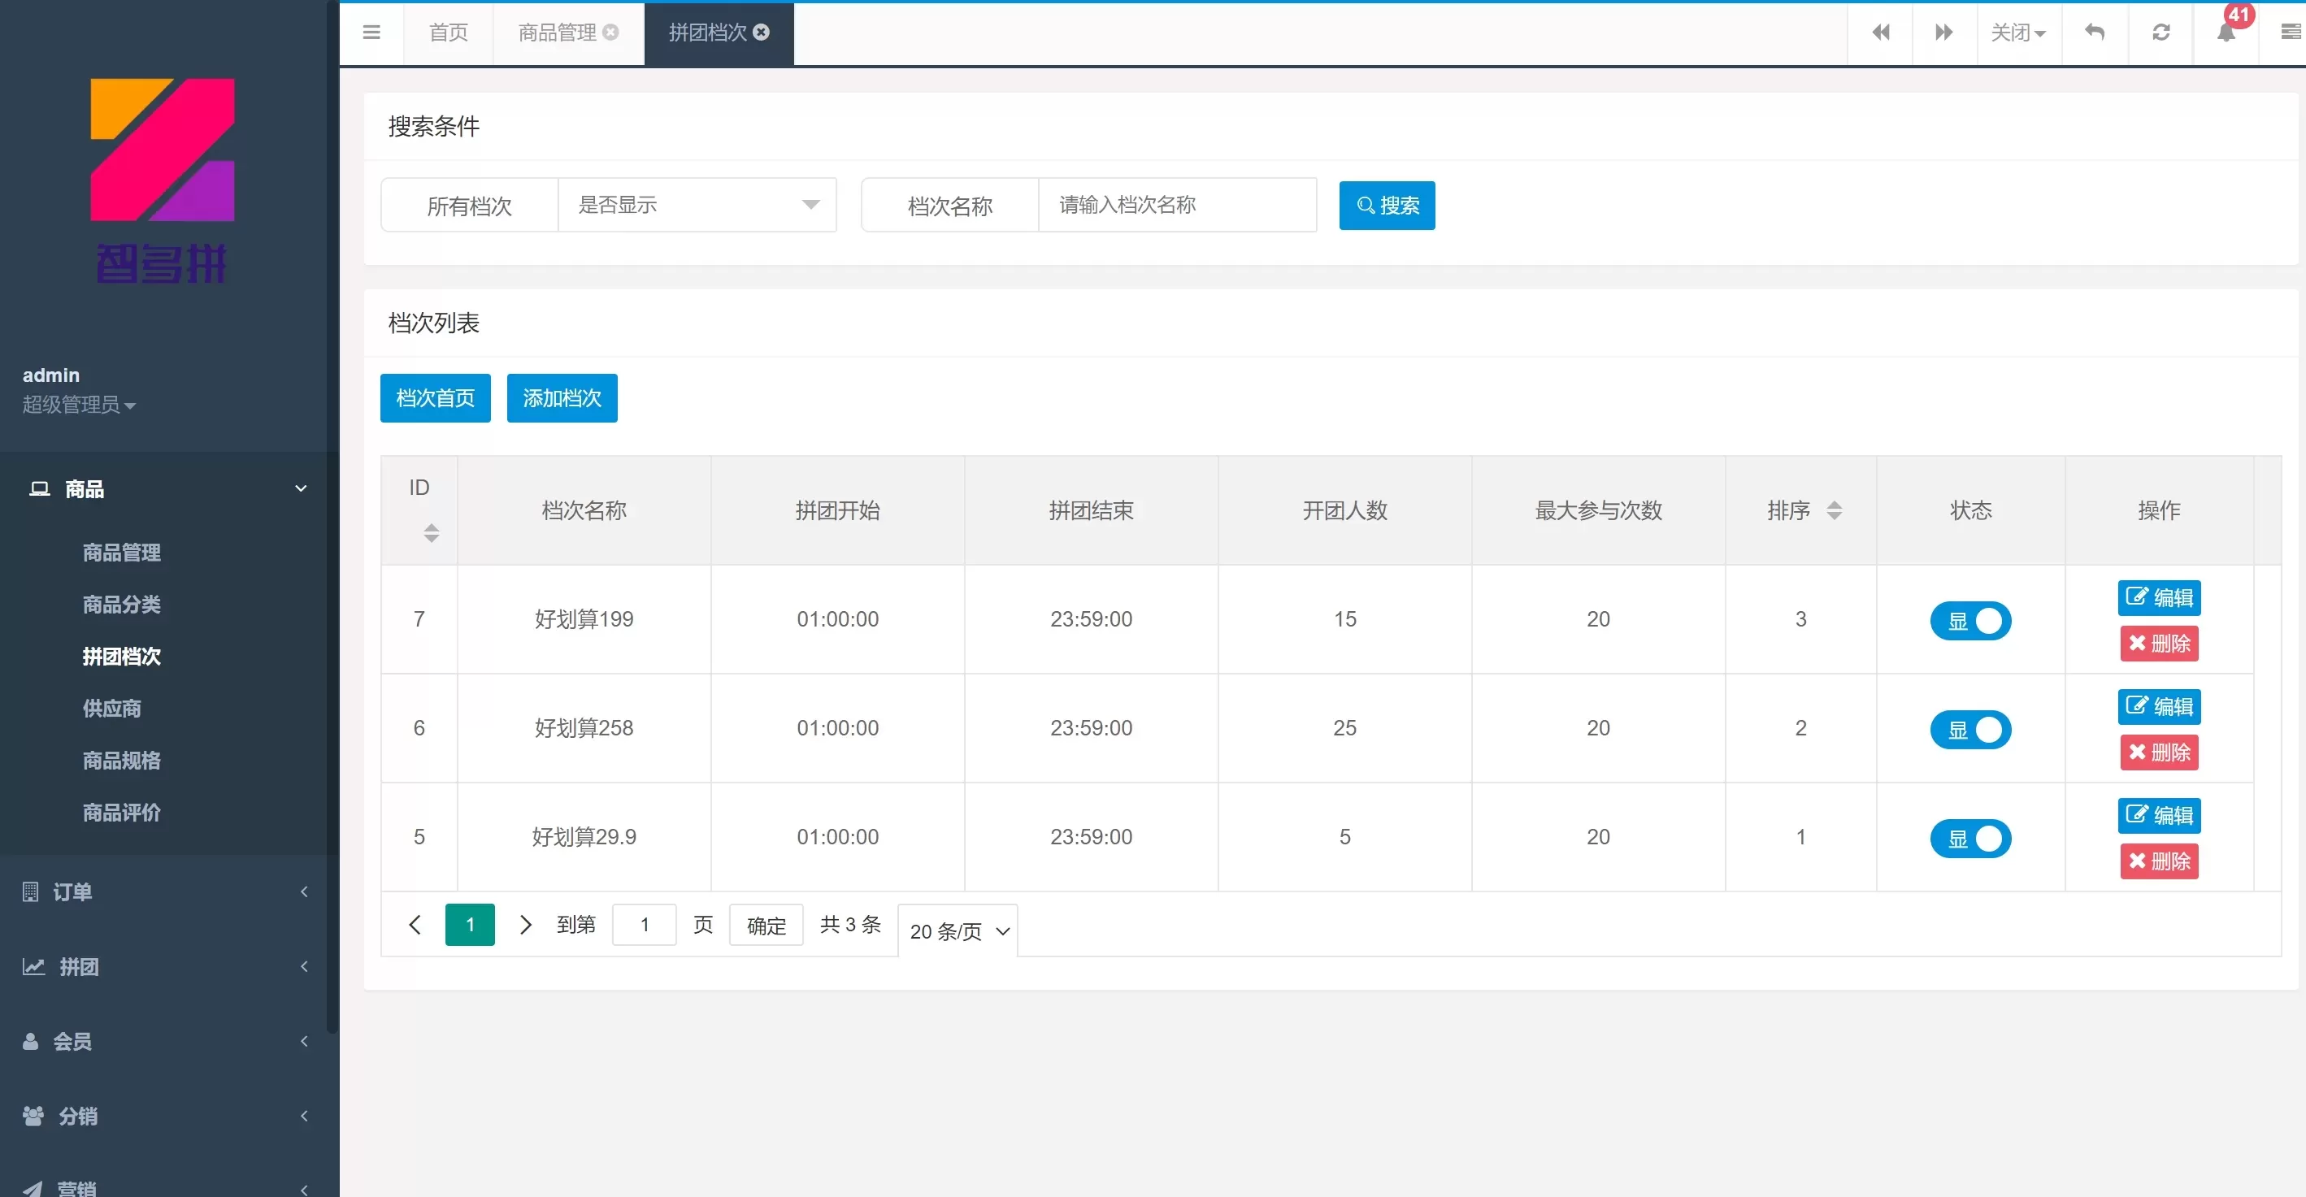Screen dimensions: 2306x1197
Task: Toggle display switch for 好划算199
Action: pyautogui.click(x=1969, y=620)
